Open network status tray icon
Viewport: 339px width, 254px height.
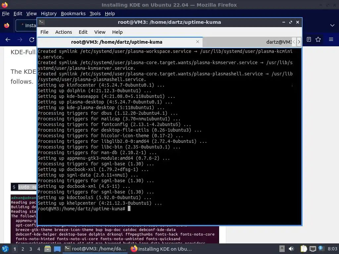point(313,249)
